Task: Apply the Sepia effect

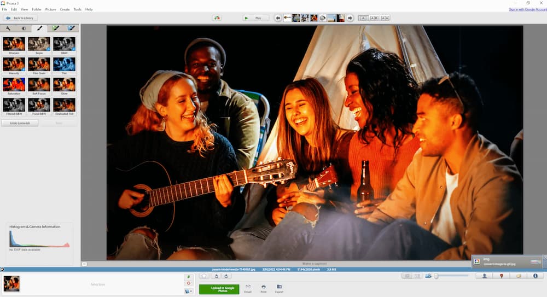Action: coord(39,46)
